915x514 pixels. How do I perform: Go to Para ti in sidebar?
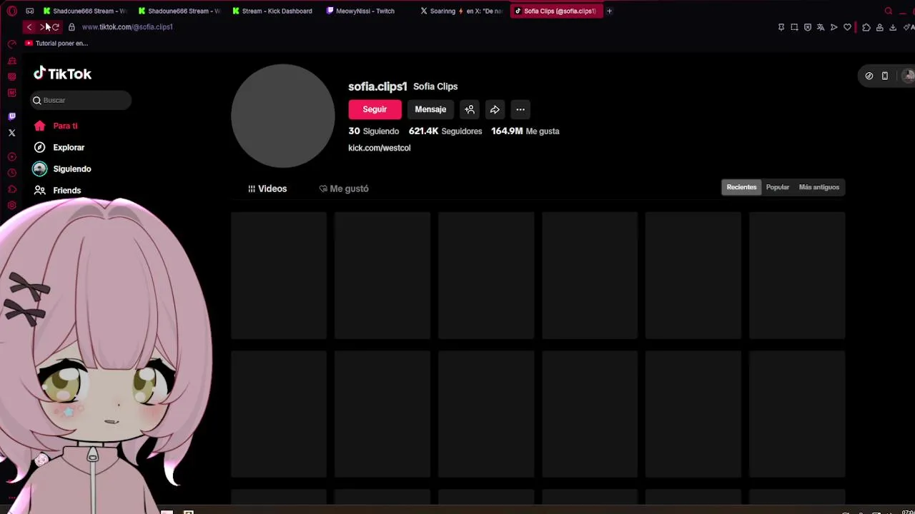point(56,126)
